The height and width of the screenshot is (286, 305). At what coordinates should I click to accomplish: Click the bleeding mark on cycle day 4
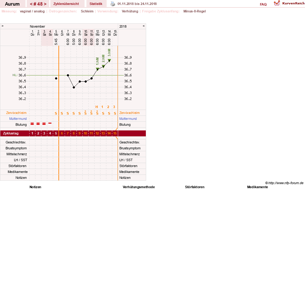50,123
